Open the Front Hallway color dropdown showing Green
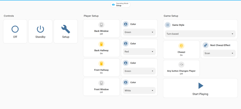 click(139, 71)
